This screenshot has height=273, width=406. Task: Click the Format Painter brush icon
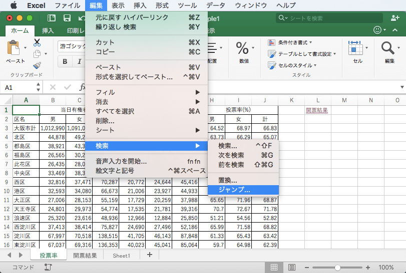(x=37, y=65)
